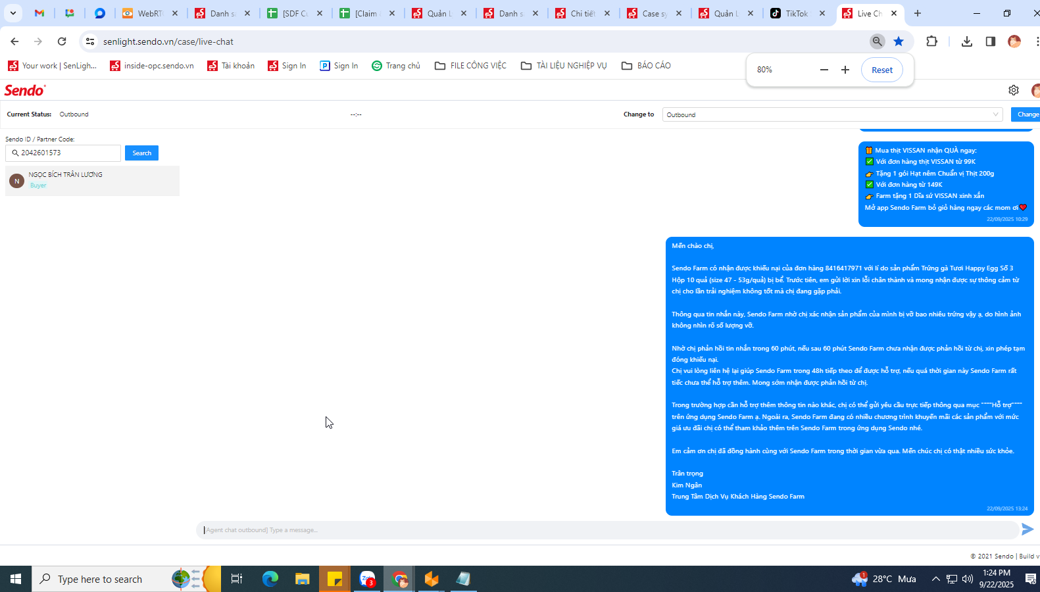Click the zoom magnifier icon in address bar

[x=877, y=41]
